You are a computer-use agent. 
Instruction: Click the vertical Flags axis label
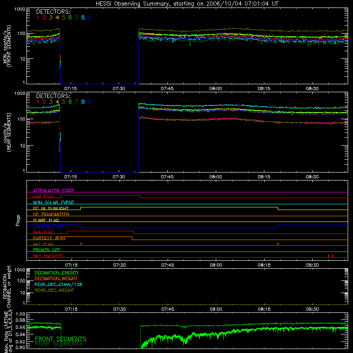[x=18, y=220]
